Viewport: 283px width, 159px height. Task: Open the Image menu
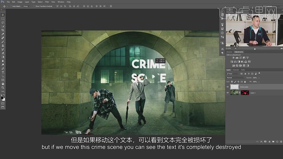pyautogui.click(x=20, y=2)
